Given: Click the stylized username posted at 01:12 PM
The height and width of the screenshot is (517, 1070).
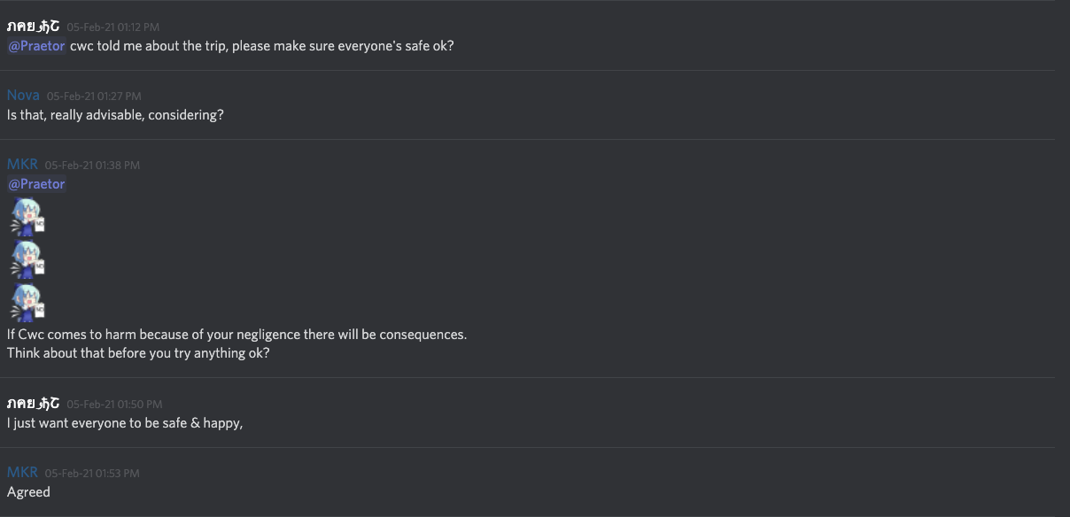Looking at the screenshot, I should click(33, 27).
